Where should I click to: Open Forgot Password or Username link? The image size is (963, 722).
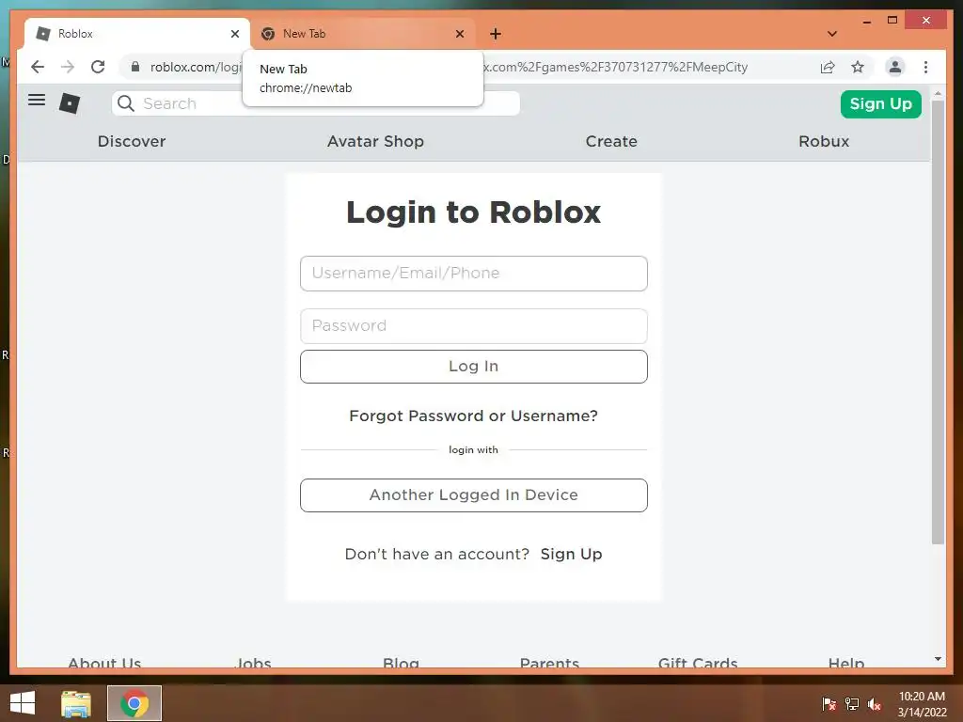point(474,416)
